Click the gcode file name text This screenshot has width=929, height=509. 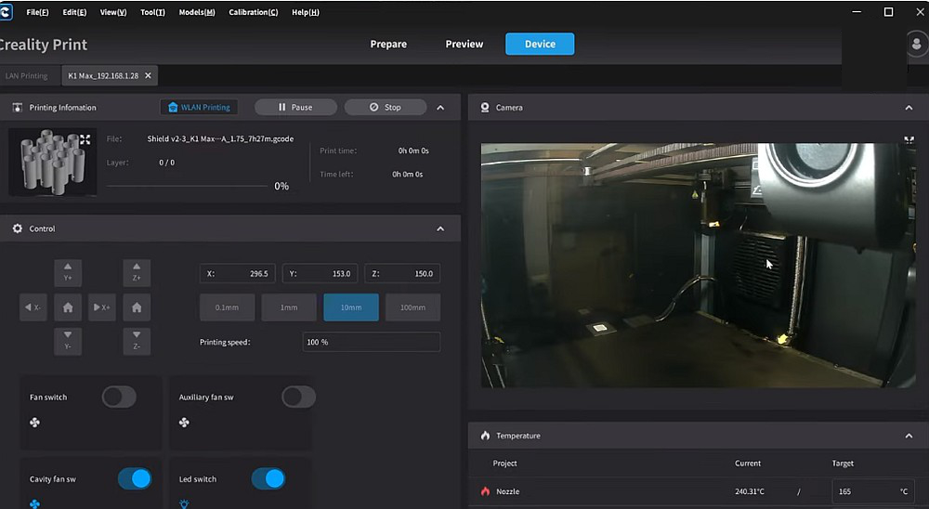click(x=220, y=138)
